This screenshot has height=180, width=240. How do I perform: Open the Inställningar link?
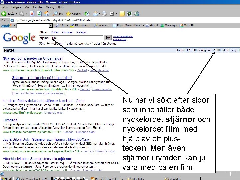120,39
